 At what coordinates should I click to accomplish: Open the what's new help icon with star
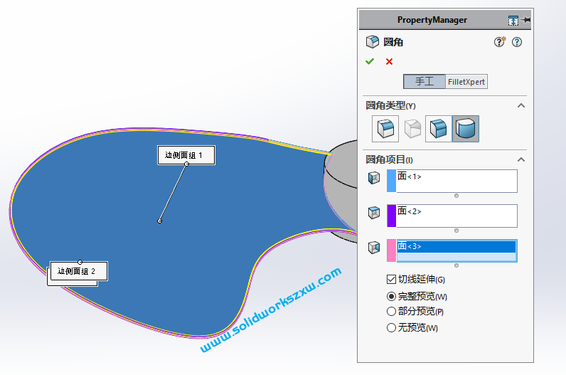500,42
